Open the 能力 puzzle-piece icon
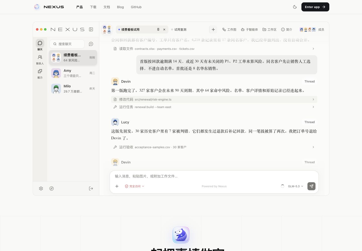Screen dimensions: 362x251 point(40,74)
